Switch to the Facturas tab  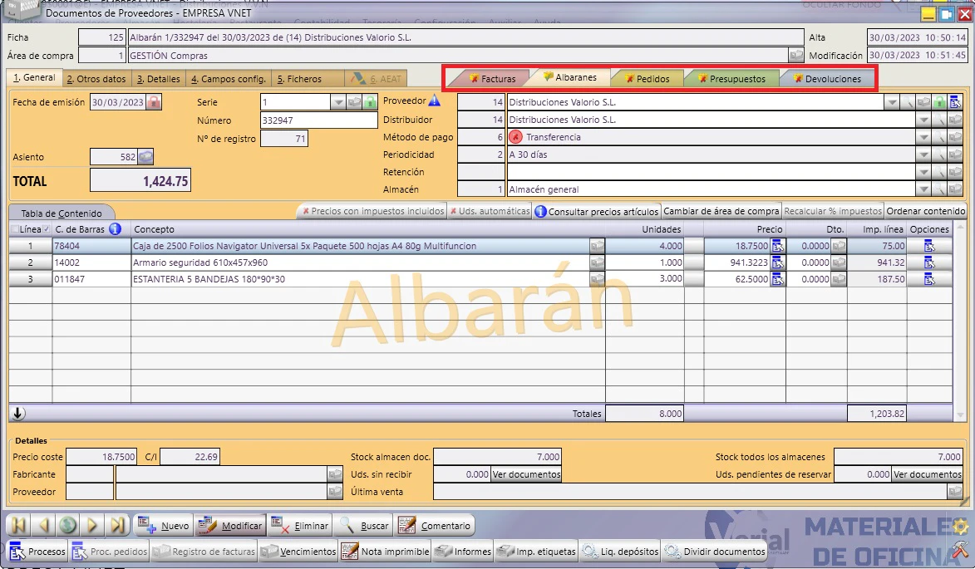(x=492, y=79)
